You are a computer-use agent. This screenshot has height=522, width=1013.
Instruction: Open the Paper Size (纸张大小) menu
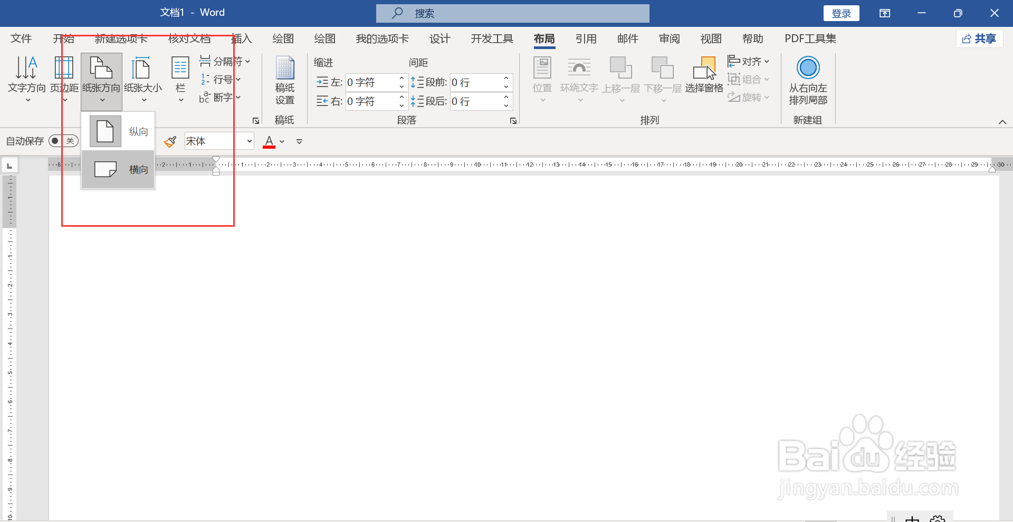coord(143,79)
